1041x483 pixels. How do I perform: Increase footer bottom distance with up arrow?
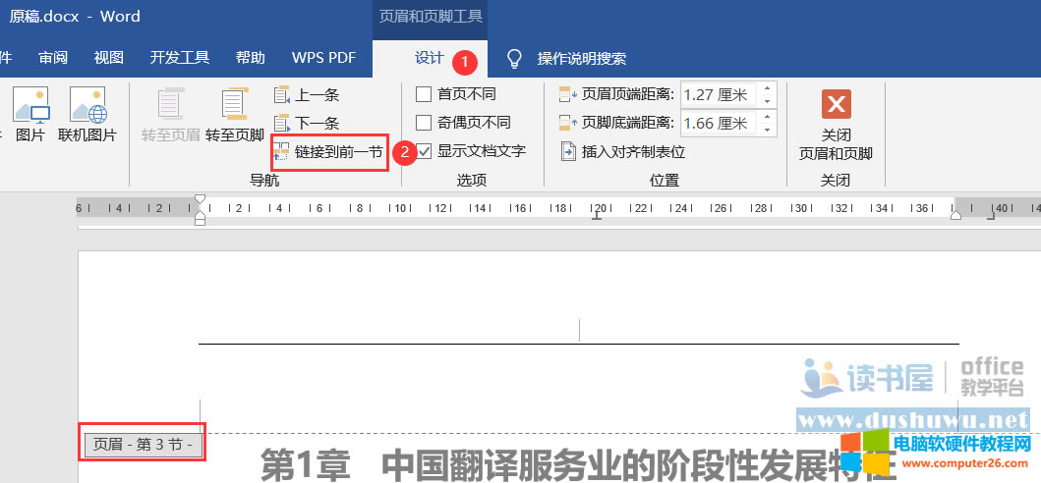click(x=767, y=118)
